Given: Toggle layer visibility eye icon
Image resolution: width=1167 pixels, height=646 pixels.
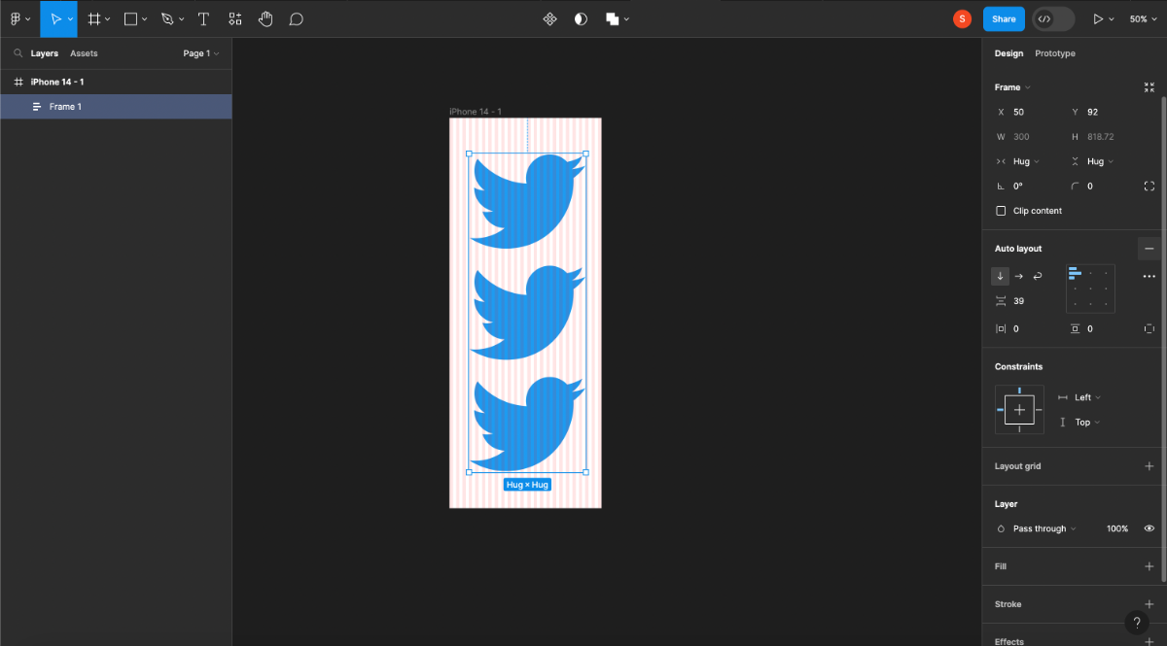Looking at the screenshot, I should pos(1149,528).
